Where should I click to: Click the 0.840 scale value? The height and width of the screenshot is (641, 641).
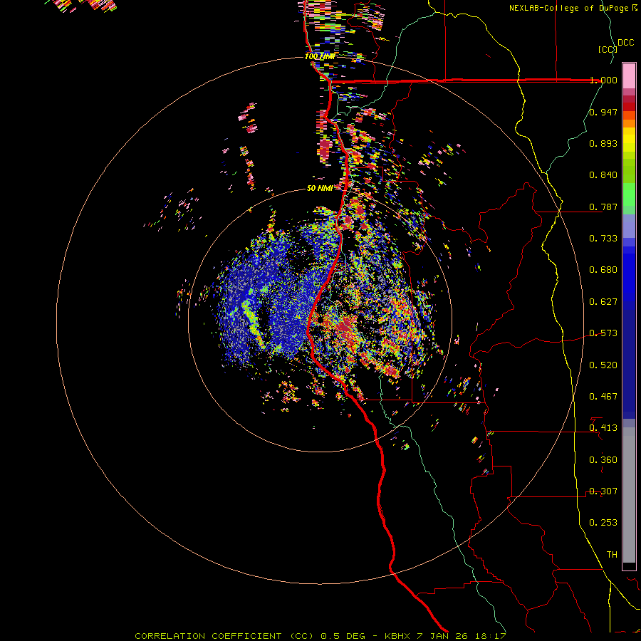[x=603, y=175]
